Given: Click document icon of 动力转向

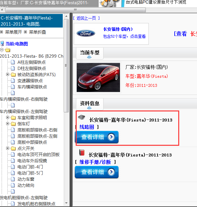Looking at the screenshot, I should coord(13,185).
